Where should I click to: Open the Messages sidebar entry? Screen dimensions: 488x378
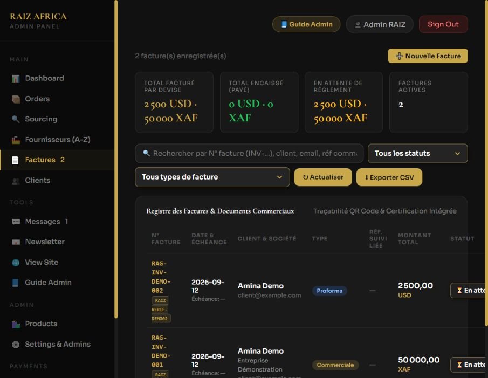(57, 222)
